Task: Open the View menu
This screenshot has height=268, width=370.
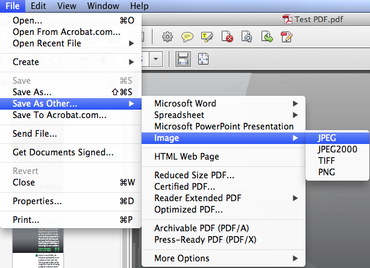Action: [66, 6]
